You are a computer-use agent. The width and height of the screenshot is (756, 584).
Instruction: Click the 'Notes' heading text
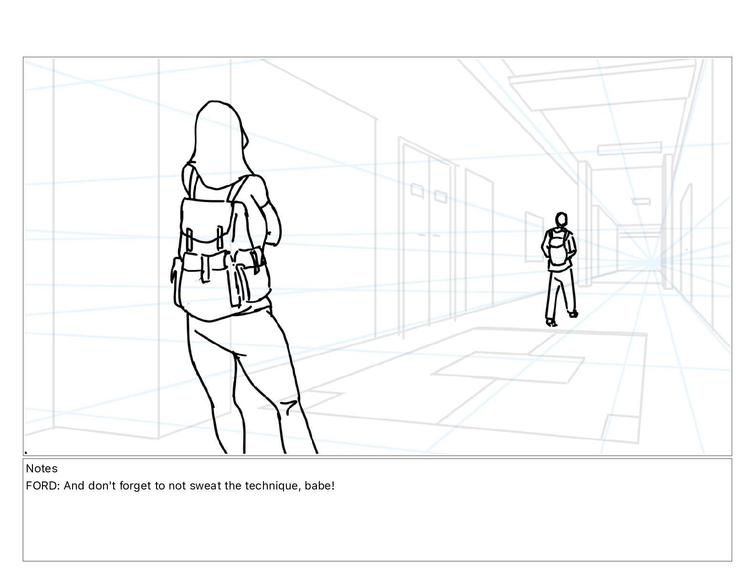42,469
